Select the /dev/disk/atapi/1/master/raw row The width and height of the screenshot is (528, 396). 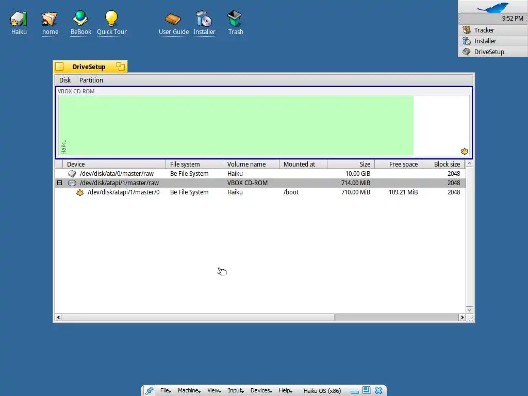pos(260,183)
